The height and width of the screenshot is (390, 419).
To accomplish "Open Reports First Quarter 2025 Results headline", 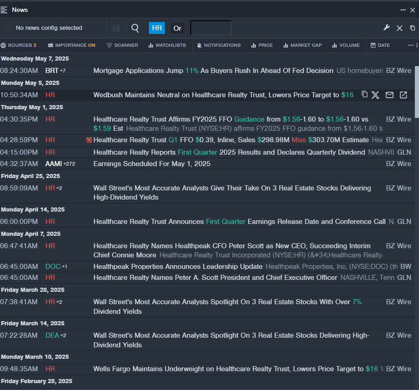I will click(229, 152).
